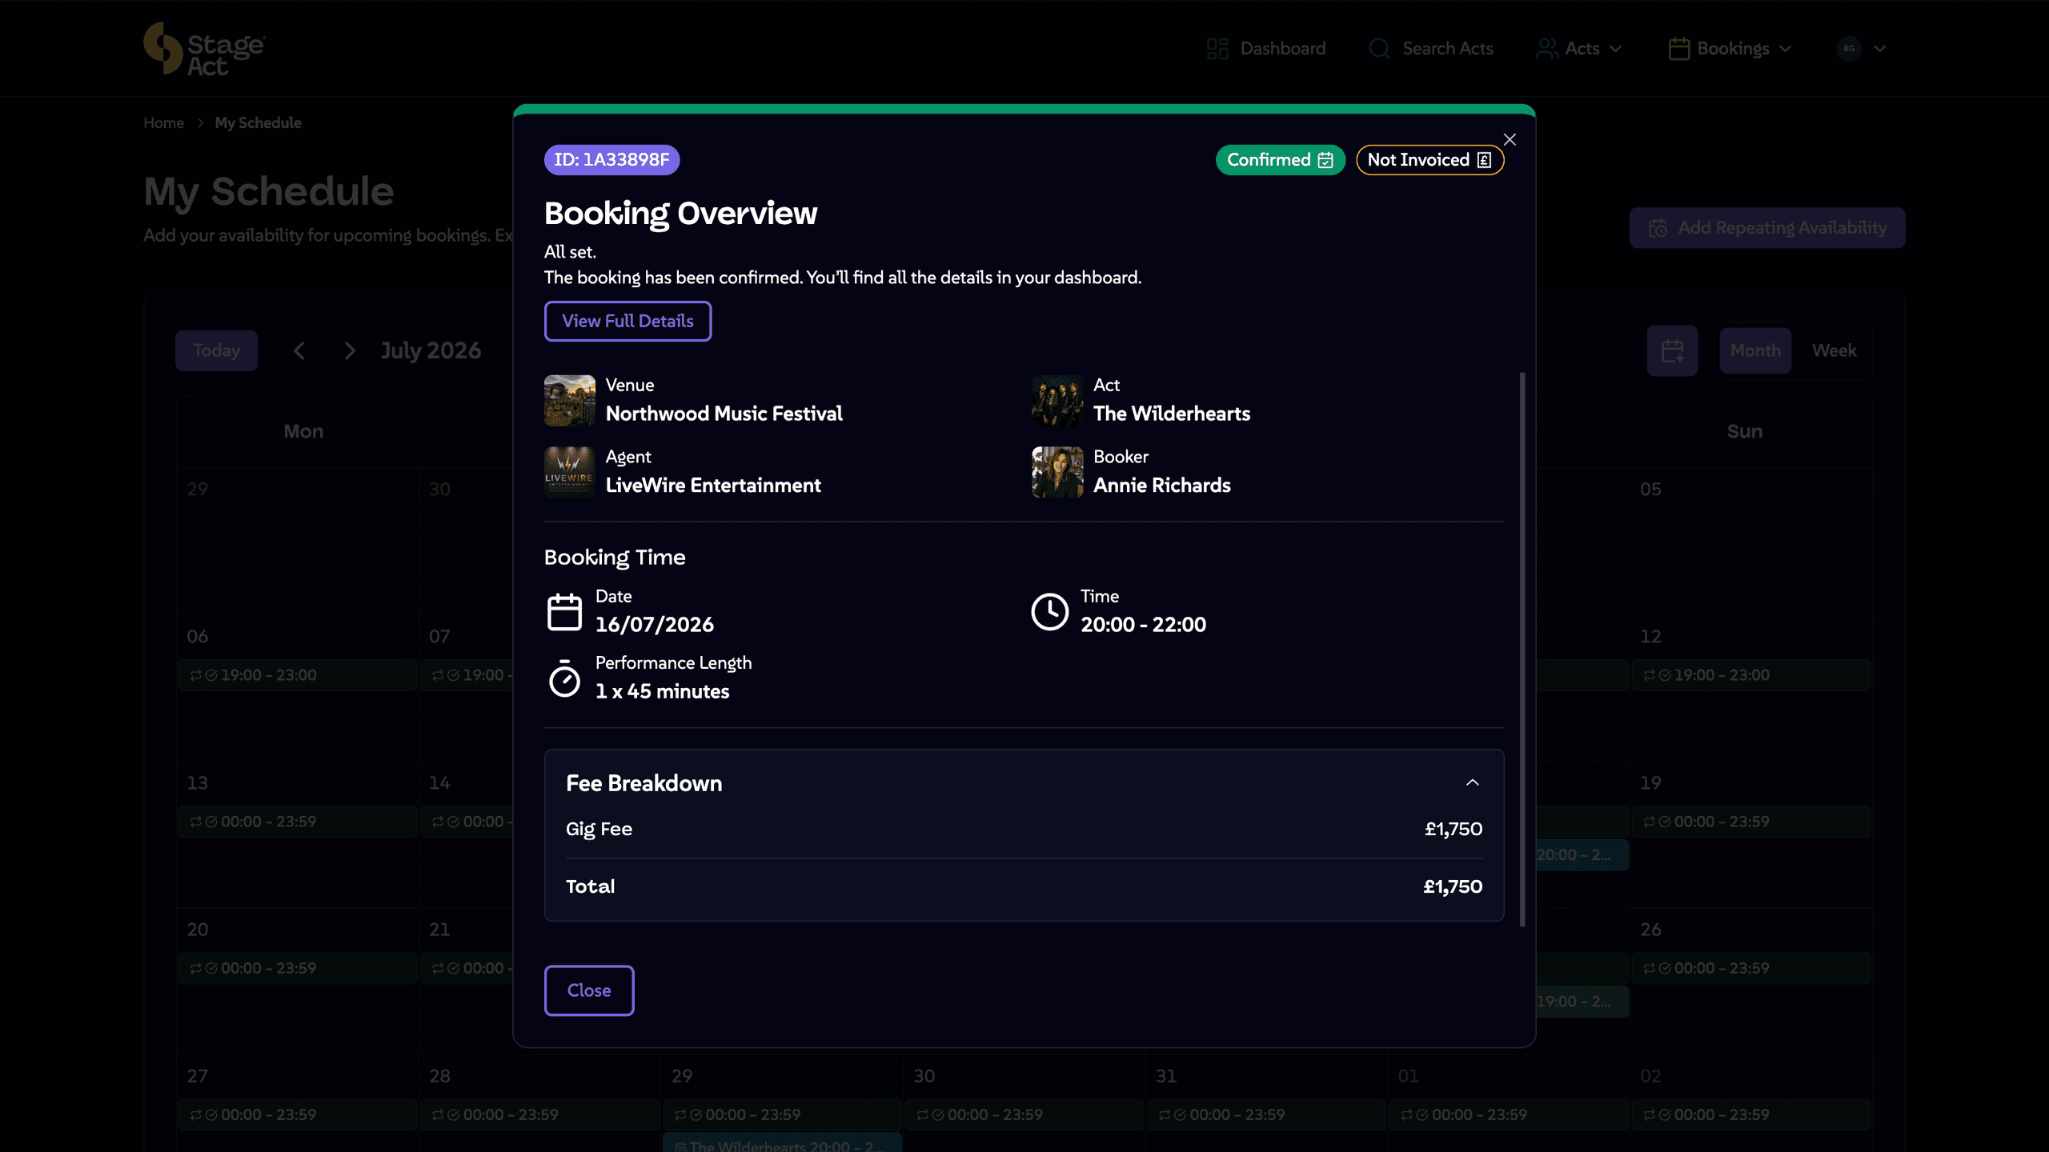This screenshot has height=1152, width=2049.
Task: Click the Today button on calendar
Action: (216, 350)
